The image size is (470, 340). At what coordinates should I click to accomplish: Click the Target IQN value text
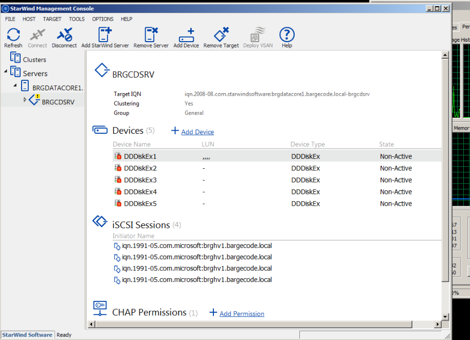(x=277, y=94)
